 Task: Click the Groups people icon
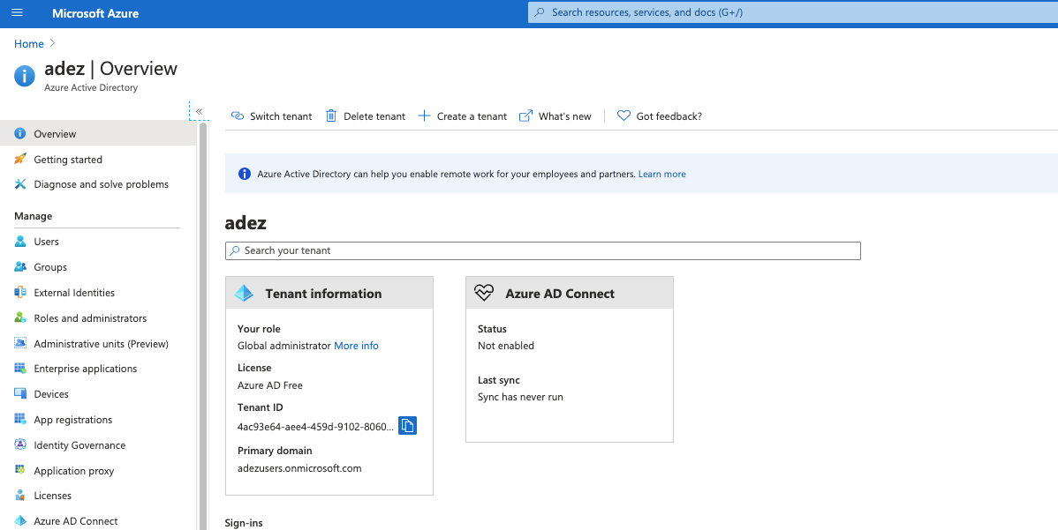pos(20,266)
